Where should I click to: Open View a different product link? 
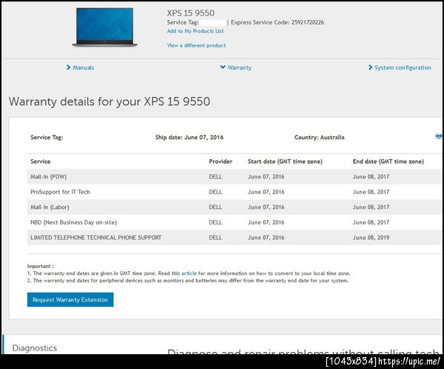point(197,45)
